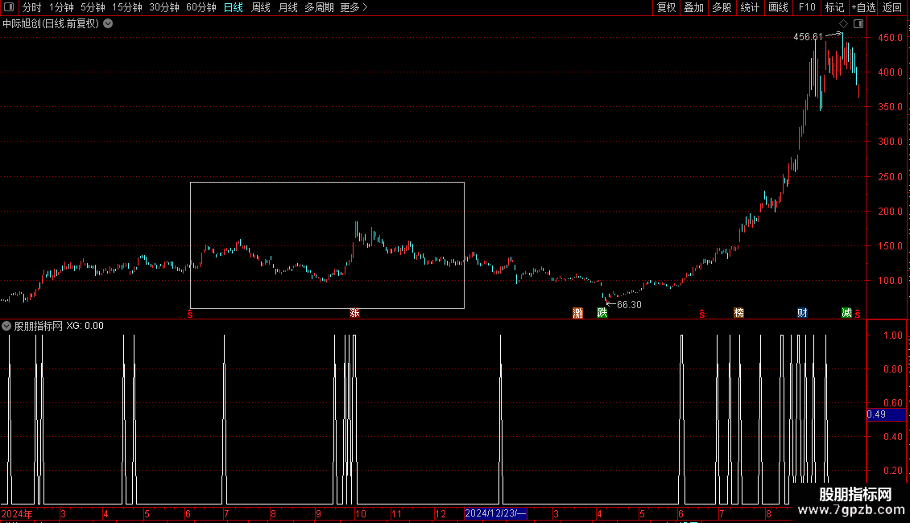The image size is (910, 523).
Task: Click the red S marker after the 减 marker
Action: 857,314
